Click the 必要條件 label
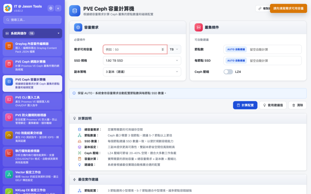Viewport: 311px width, 194px height. pos(80,40)
